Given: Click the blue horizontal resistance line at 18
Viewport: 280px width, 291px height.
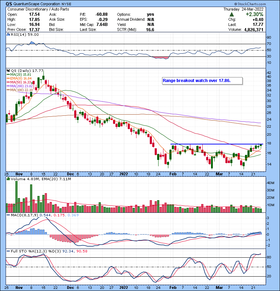Looking at the screenshot, I should [217, 144].
